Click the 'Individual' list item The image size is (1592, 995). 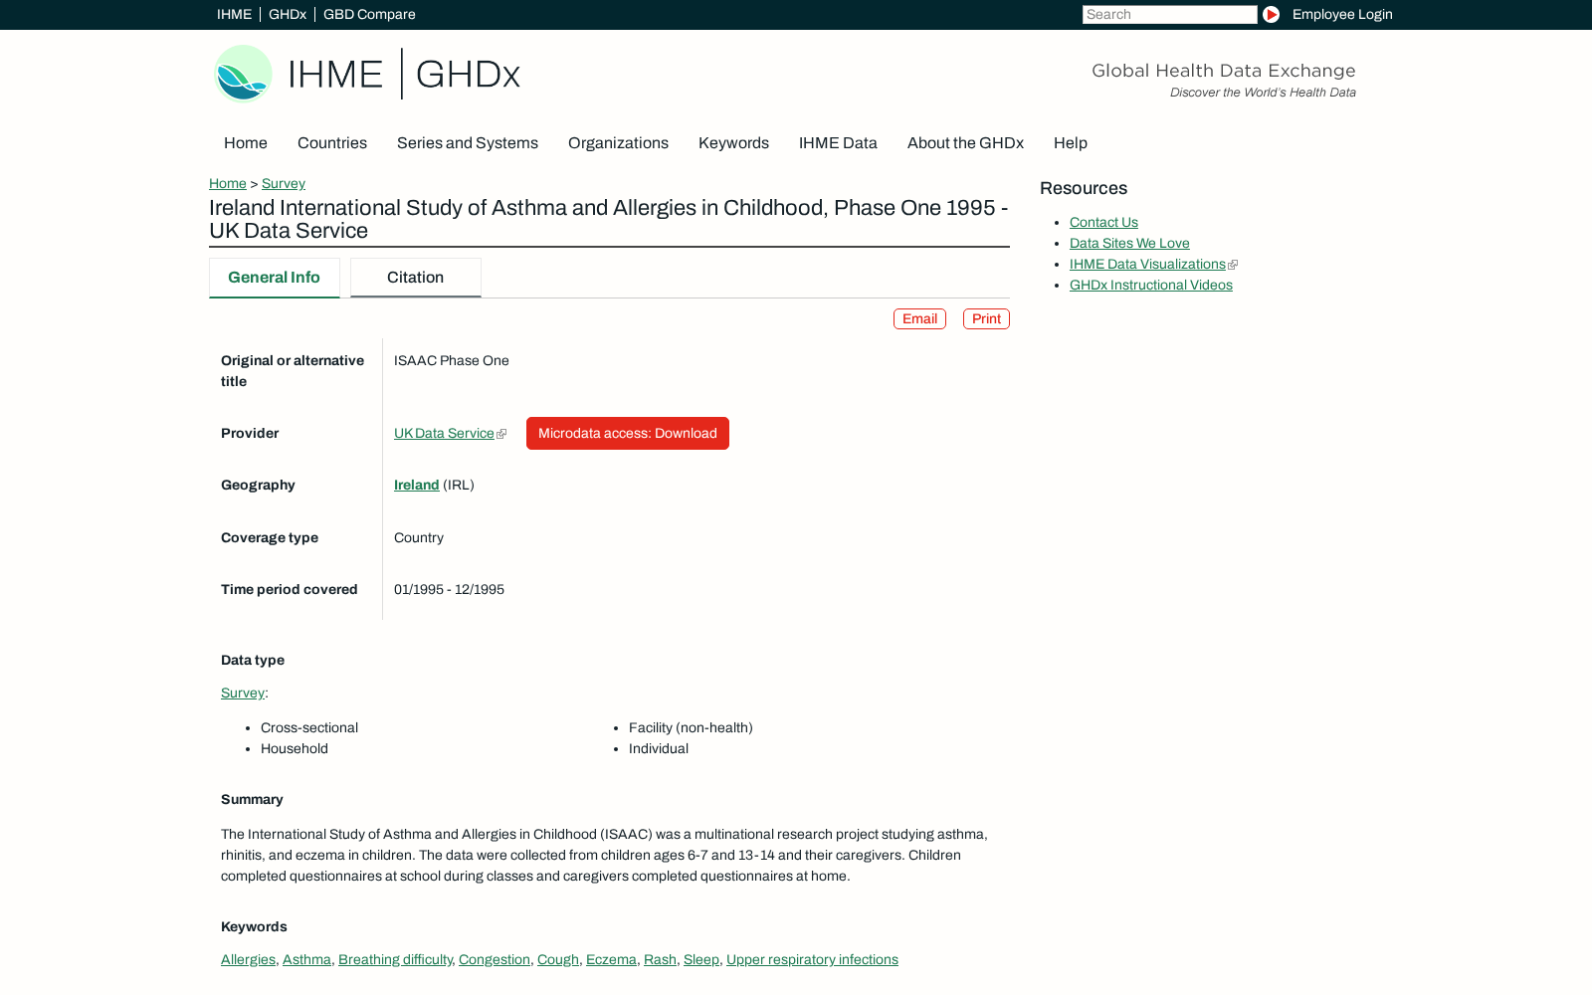[x=659, y=749]
